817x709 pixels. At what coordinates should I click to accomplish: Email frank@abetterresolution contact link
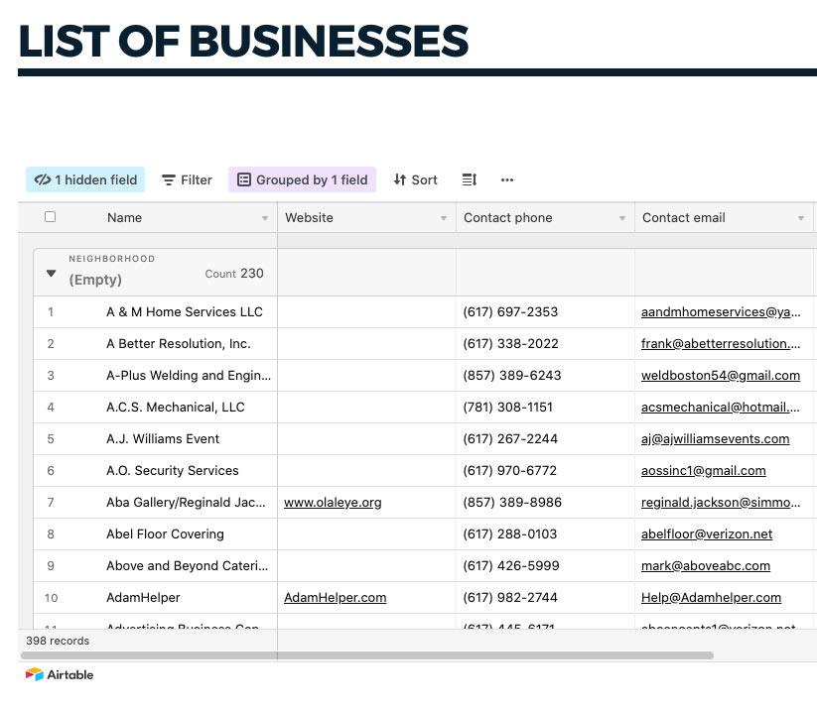(721, 343)
